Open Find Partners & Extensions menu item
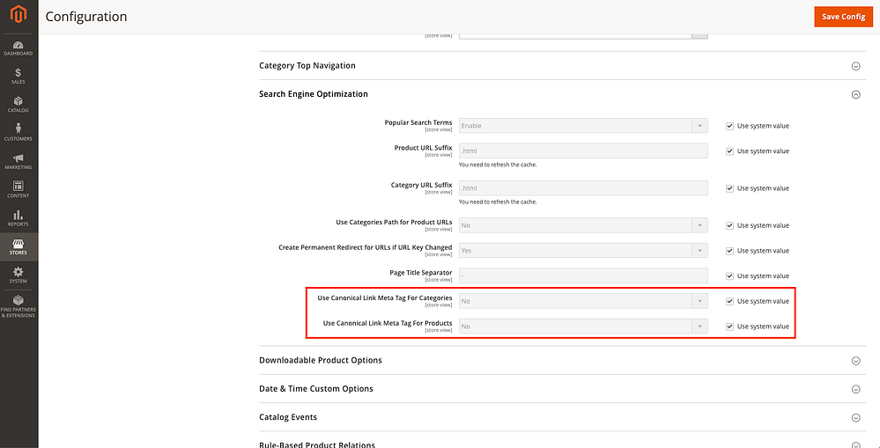The image size is (880, 448). (18, 306)
